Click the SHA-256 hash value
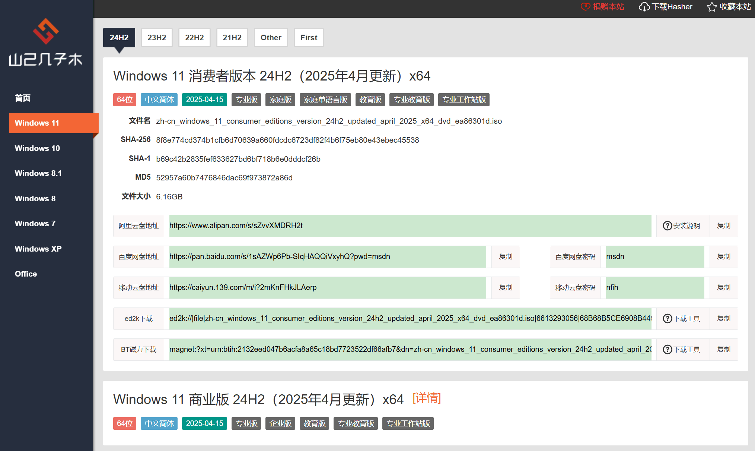The width and height of the screenshot is (755, 451). coord(287,140)
